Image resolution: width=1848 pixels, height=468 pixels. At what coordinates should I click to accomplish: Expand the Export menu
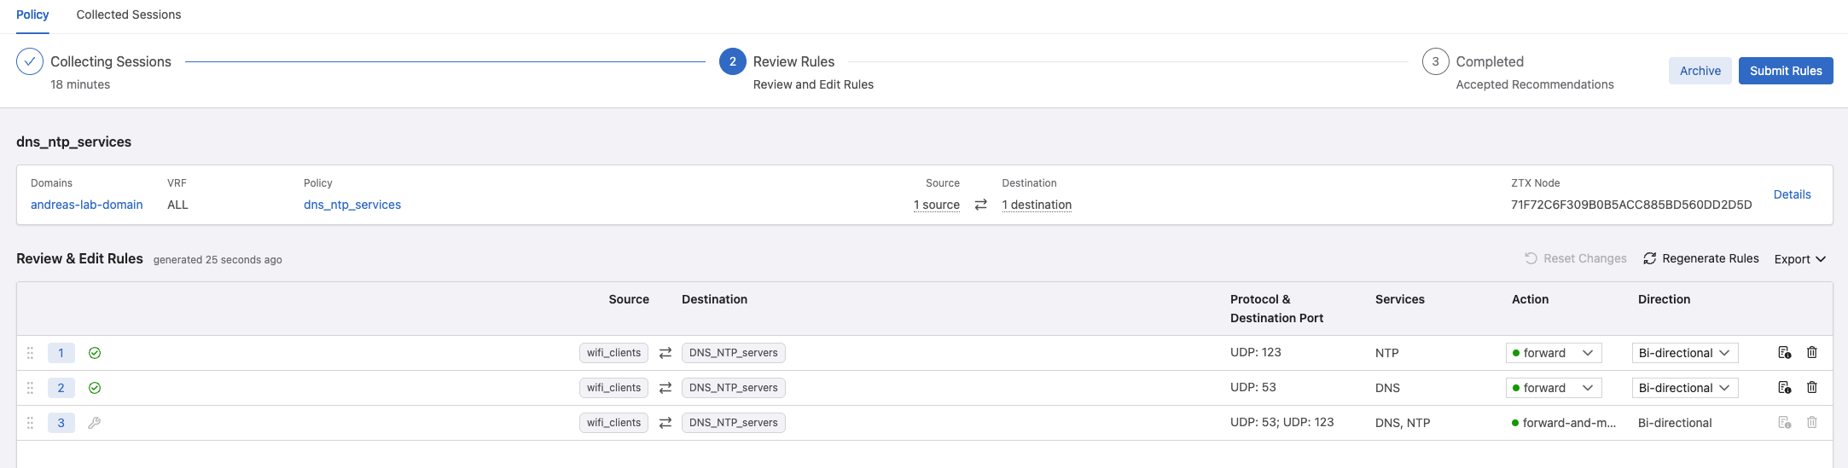pyautogui.click(x=1799, y=259)
